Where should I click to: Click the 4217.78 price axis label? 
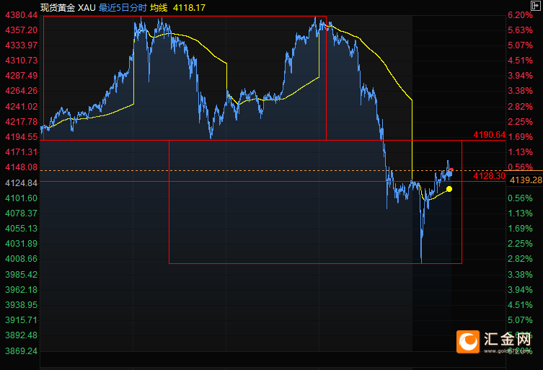[x=21, y=122]
